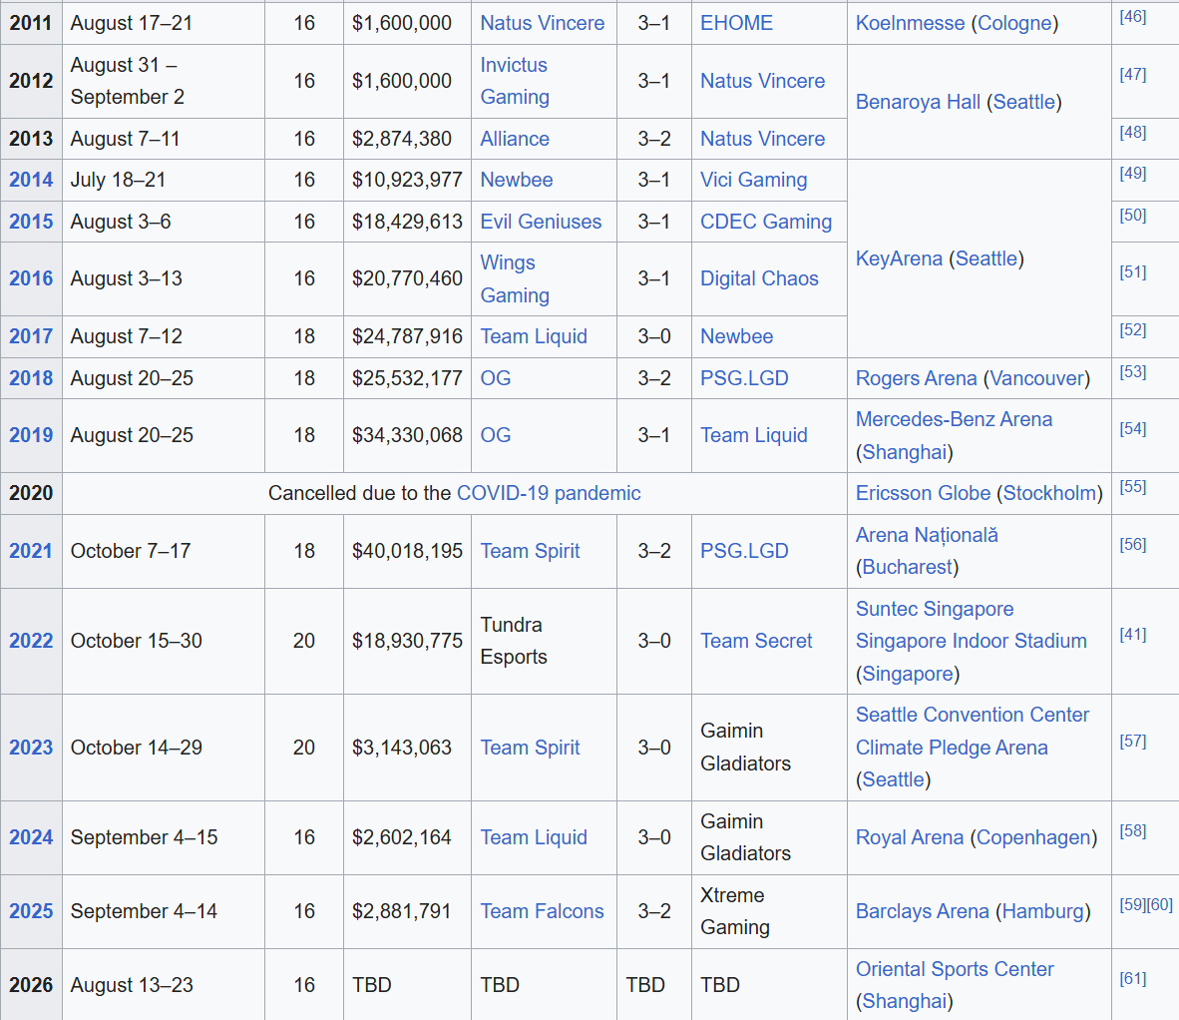The height and width of the screenshot is (1020, 1179).
Task: Follow the Stockholm city link
Action: pyautogui.click(x=1049, y=493)
